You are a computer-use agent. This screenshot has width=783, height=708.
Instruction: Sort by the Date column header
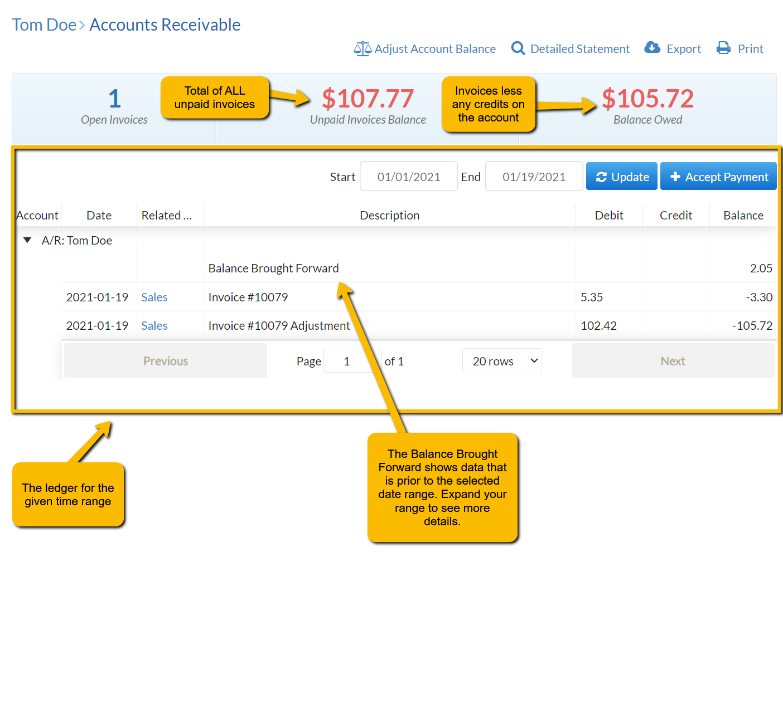click(99, 216)
